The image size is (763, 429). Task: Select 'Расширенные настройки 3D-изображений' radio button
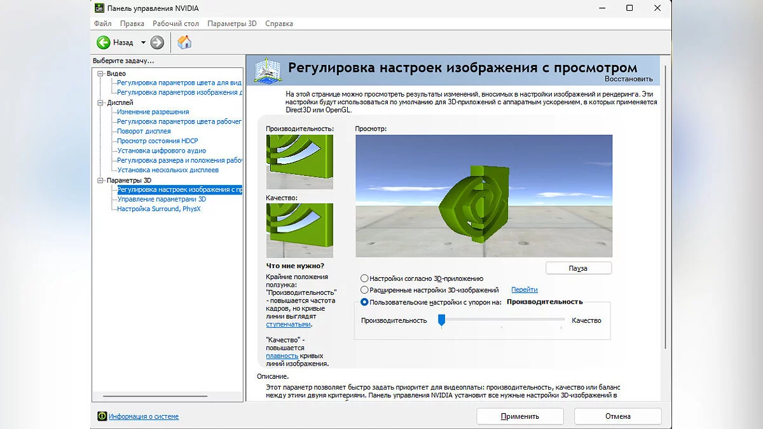tap(364, 290)
